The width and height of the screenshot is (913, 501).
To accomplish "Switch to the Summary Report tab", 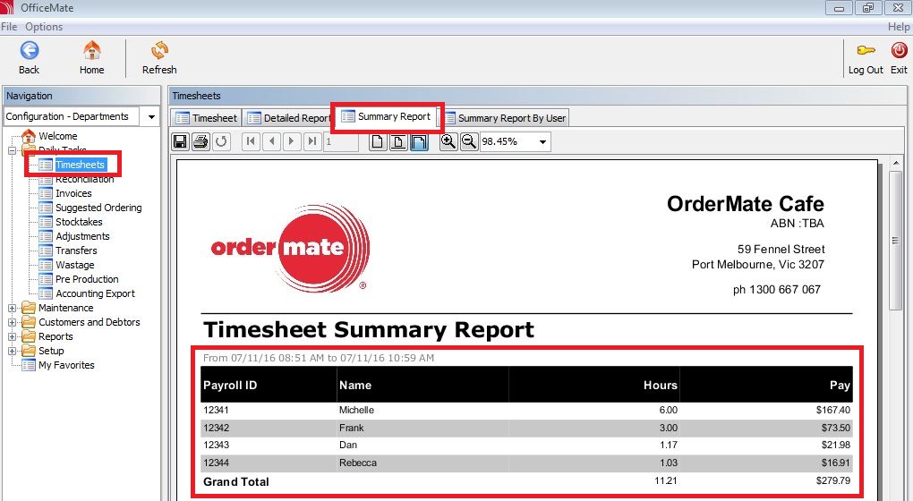I will pos(387,116).
